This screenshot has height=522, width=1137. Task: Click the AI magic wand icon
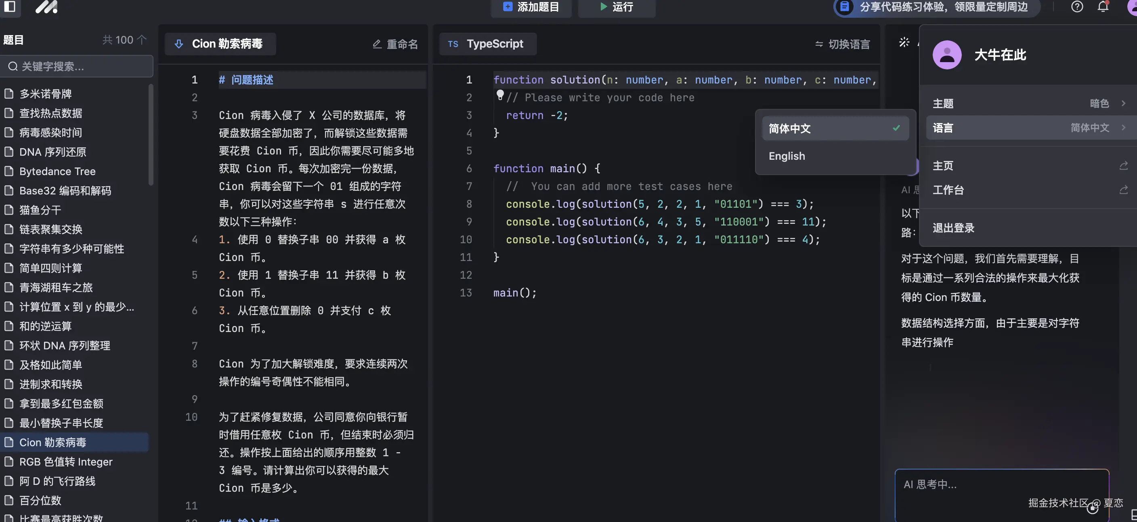coord(904,42)
